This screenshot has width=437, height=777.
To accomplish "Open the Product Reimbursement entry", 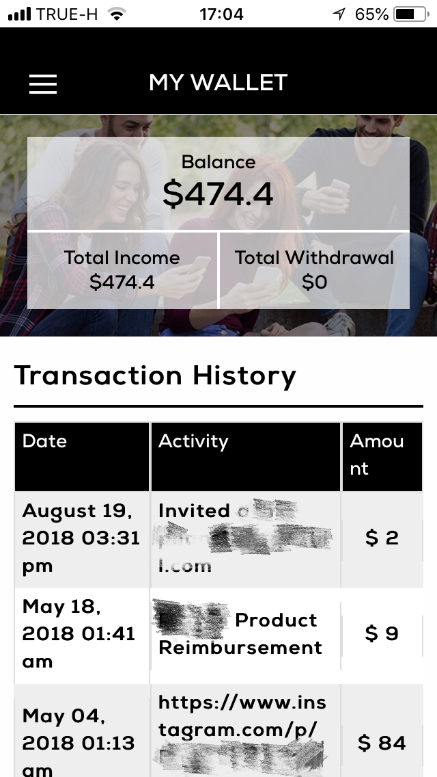I will 246,634.
